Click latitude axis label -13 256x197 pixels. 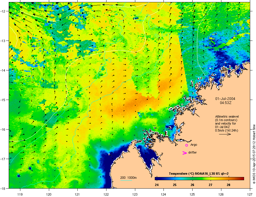tap(3, 41)
